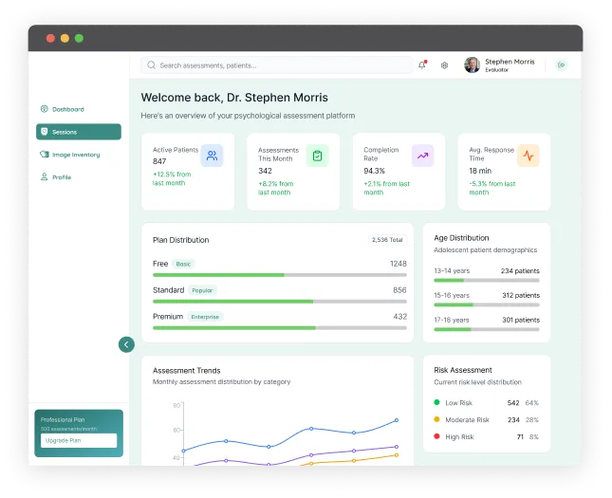Click the Assessments This Month clipboard icon
612x498 pixels.
coord(317,156)
